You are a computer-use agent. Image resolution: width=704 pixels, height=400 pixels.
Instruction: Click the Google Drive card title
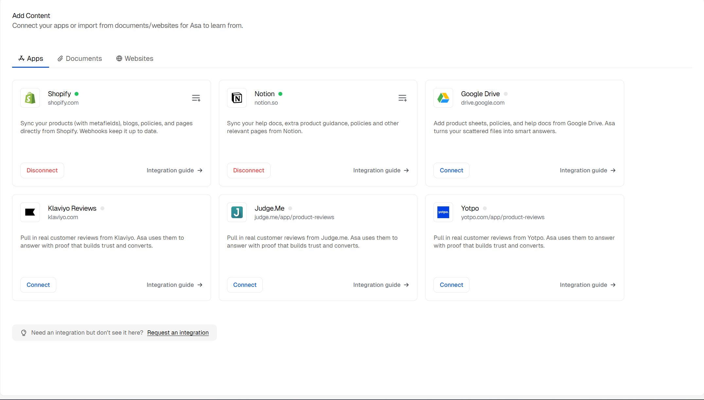click(481, 94)
